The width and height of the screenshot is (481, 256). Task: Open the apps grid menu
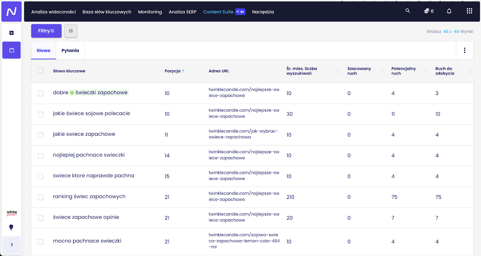point(469,11)
